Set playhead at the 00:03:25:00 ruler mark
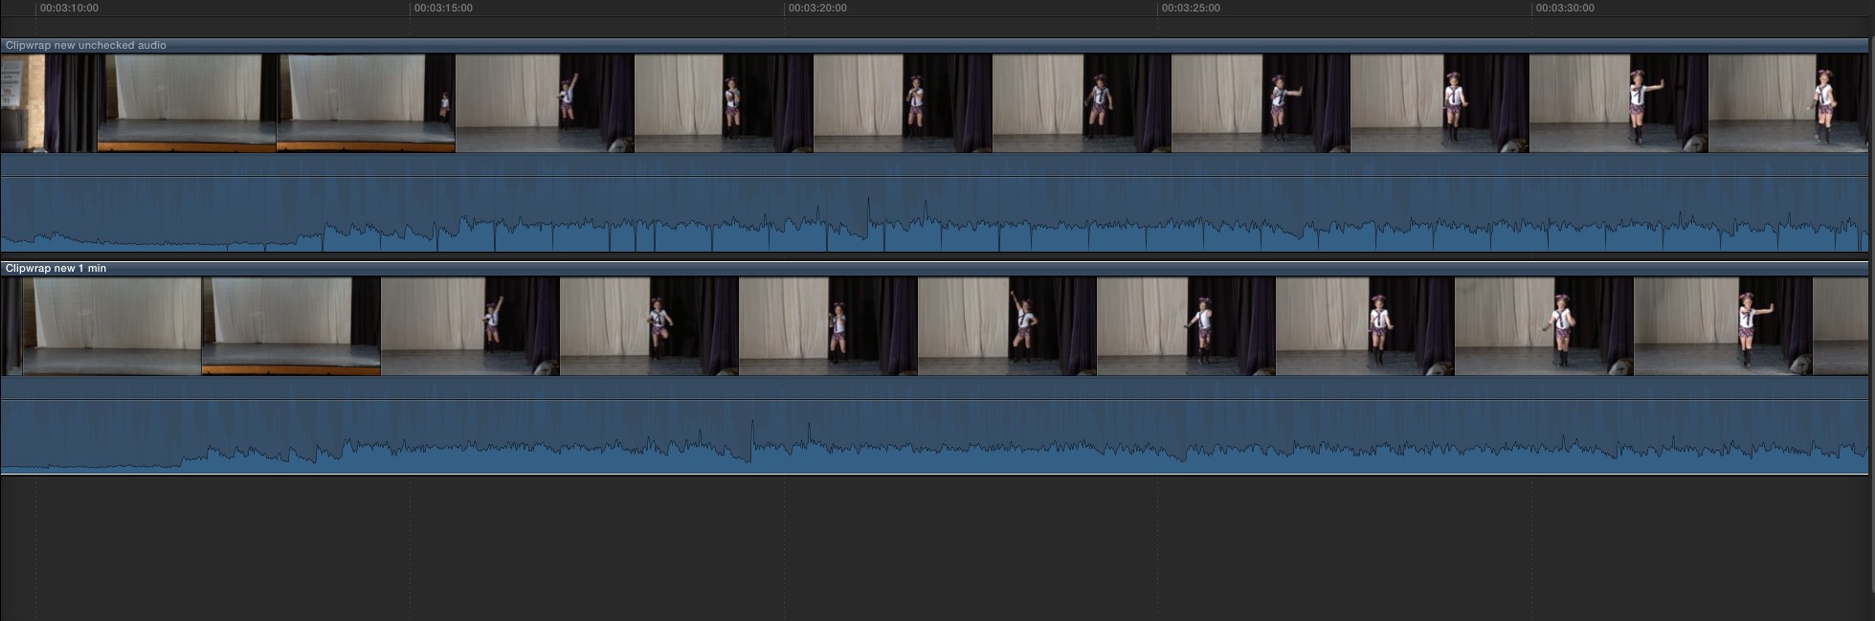 (1191, 8)
